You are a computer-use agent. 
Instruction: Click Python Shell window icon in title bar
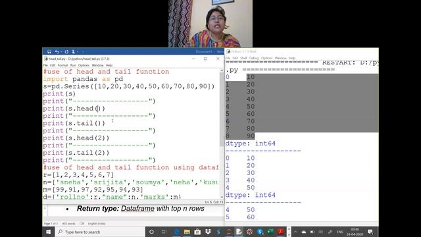click(228, 51)
